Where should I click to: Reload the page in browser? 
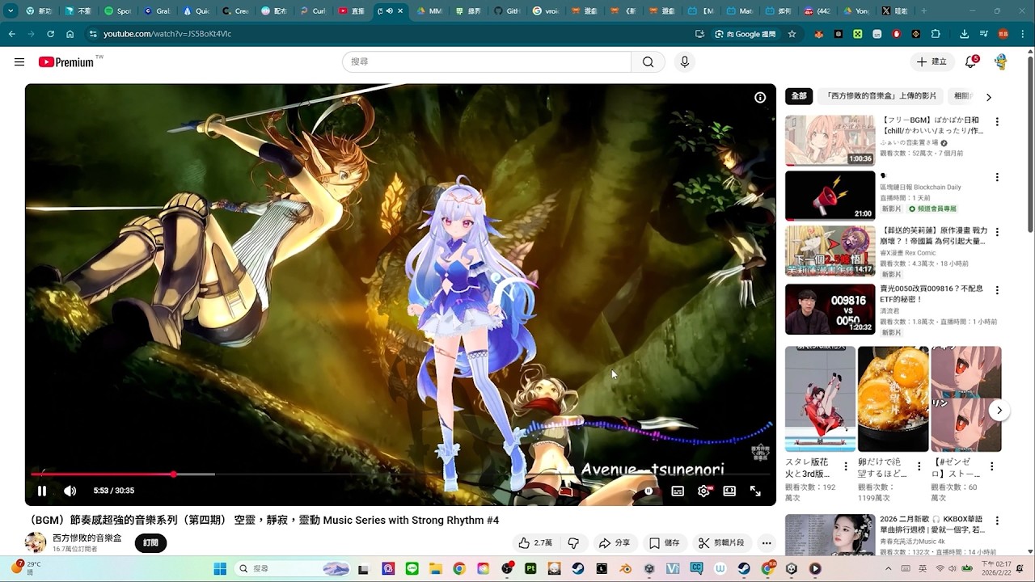click(50, 34)
